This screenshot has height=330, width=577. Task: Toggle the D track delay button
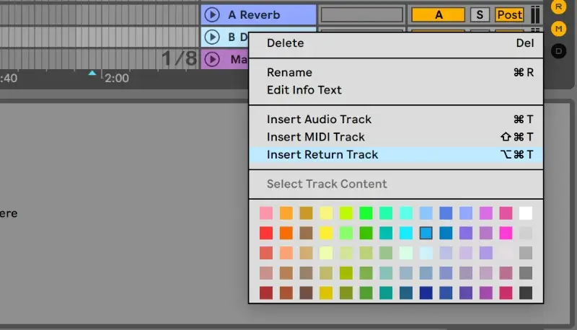tap(558, 50)
